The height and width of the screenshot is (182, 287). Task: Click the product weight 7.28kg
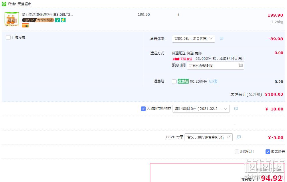coord(277,22)
